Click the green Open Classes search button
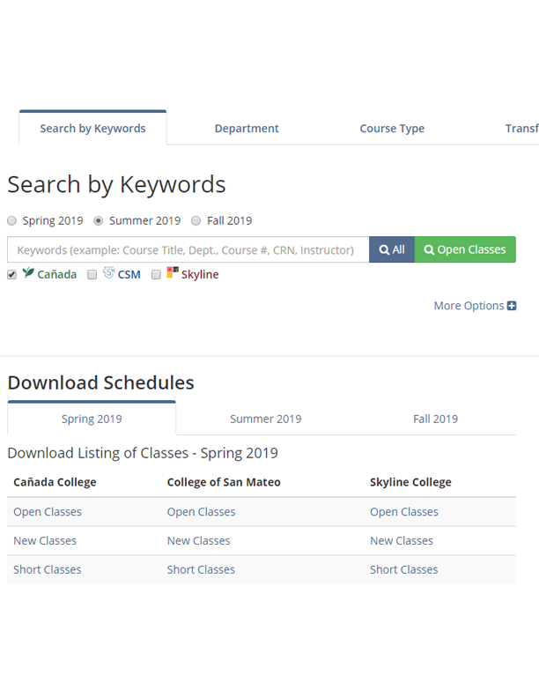The image size is (539, 698). 465,249
